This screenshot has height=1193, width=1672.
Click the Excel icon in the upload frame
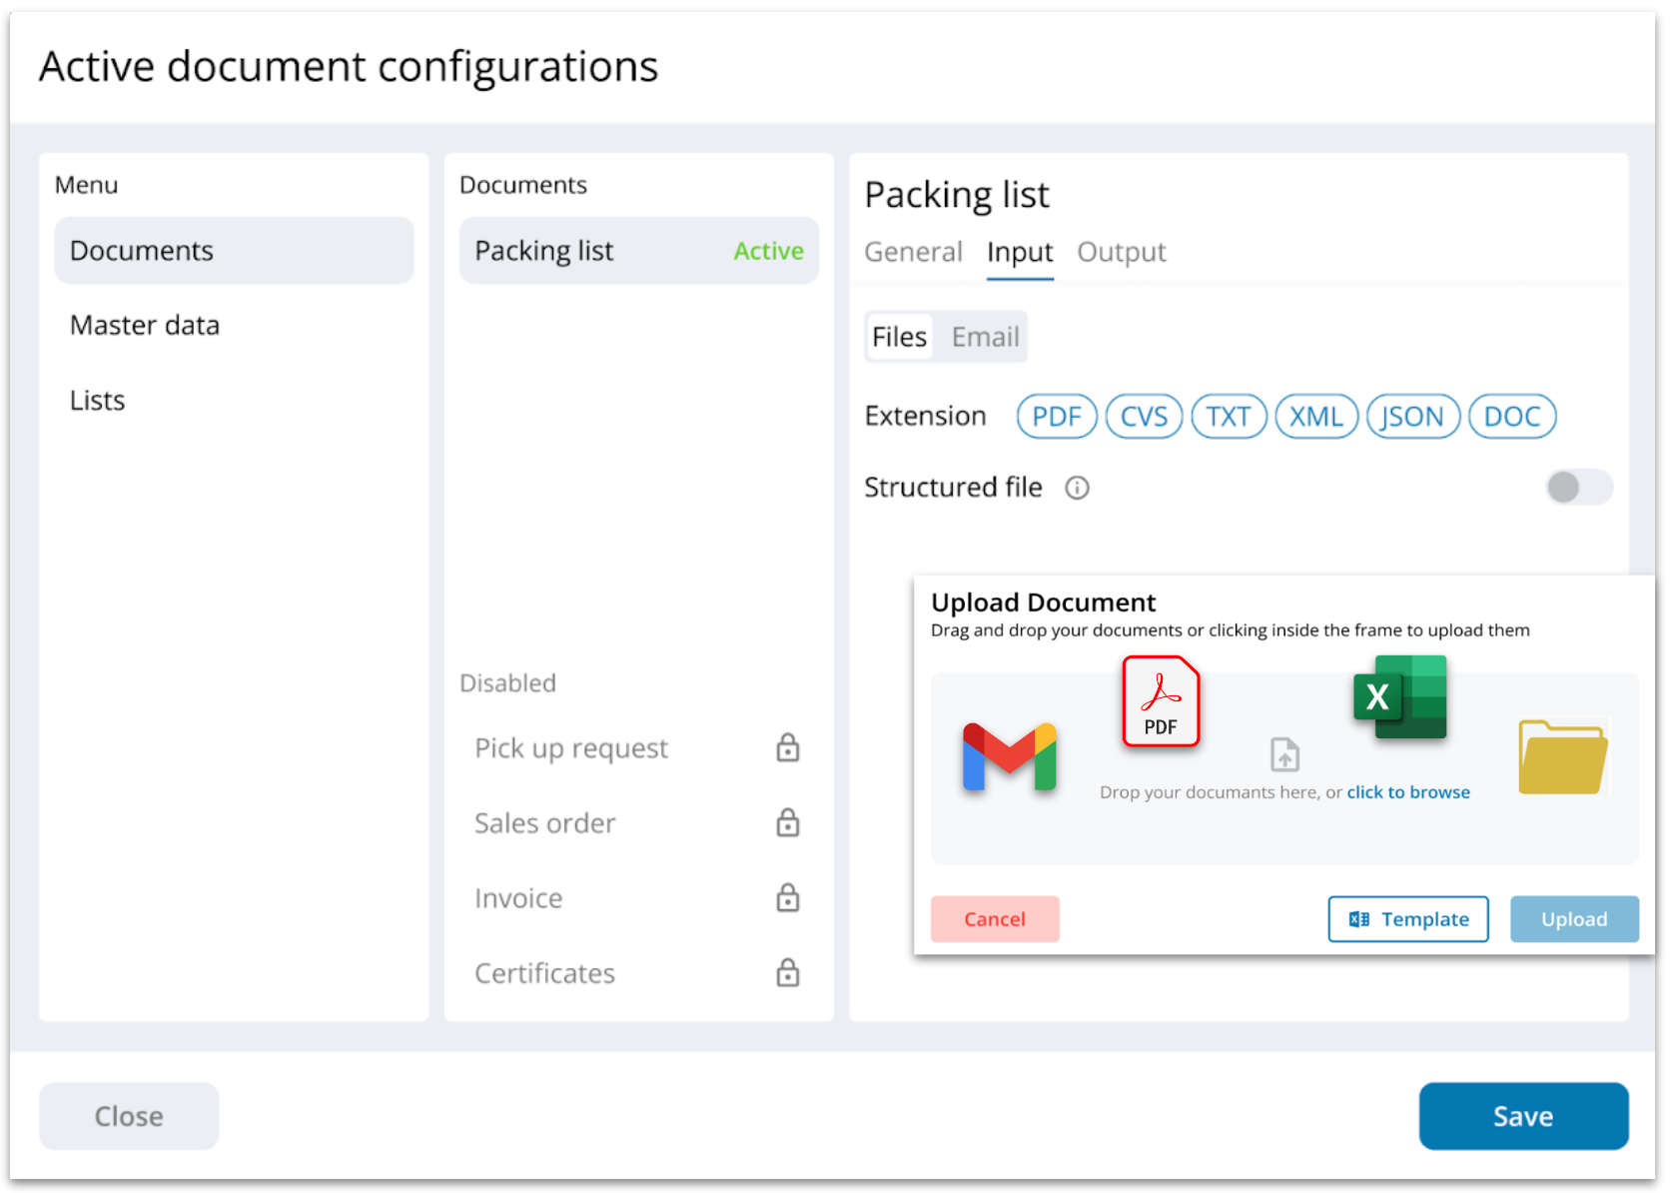click(1400, 696)
